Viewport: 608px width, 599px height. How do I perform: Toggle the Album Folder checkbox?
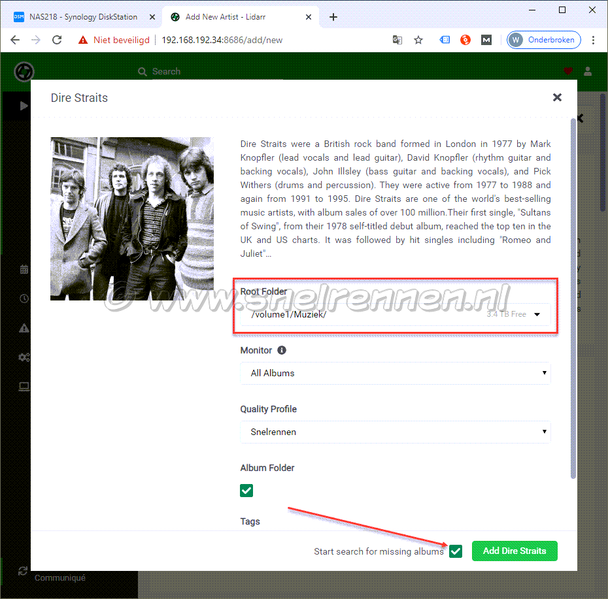tap(246, 491)
